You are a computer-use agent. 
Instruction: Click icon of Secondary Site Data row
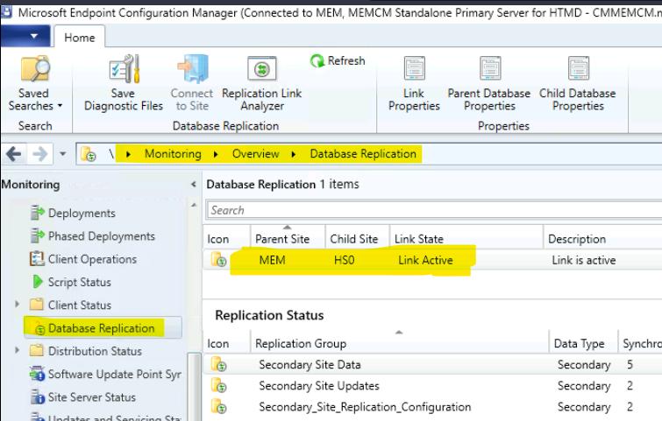pyautogui.click(x=218, y=364)
